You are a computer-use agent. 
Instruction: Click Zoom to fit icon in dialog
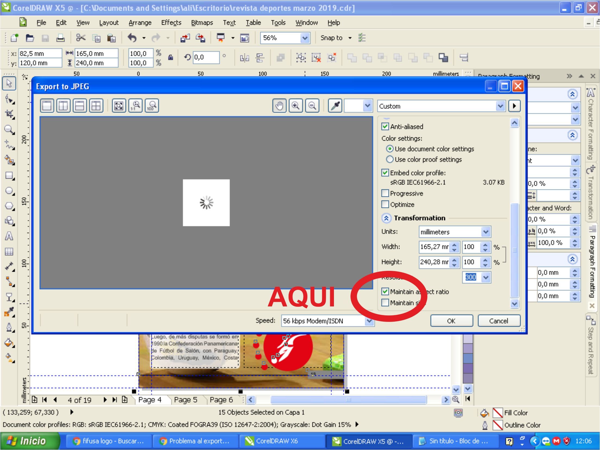point(119,106)
